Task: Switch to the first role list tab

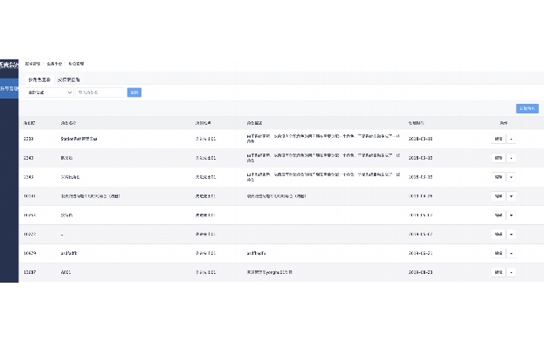Action: 39,79
